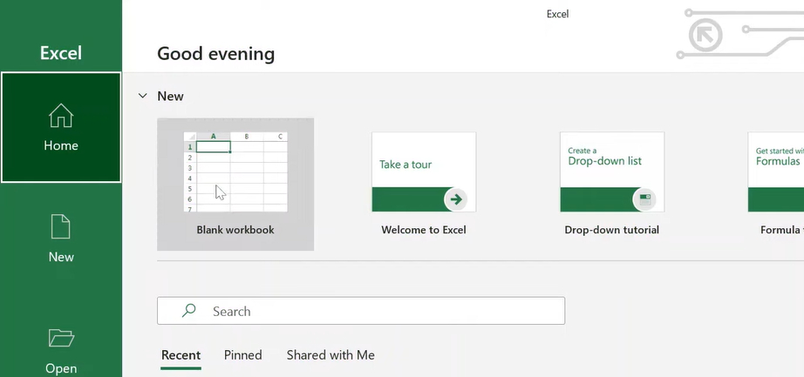
Task: Open the folder icon labeled Open
Action: point(61,338)
